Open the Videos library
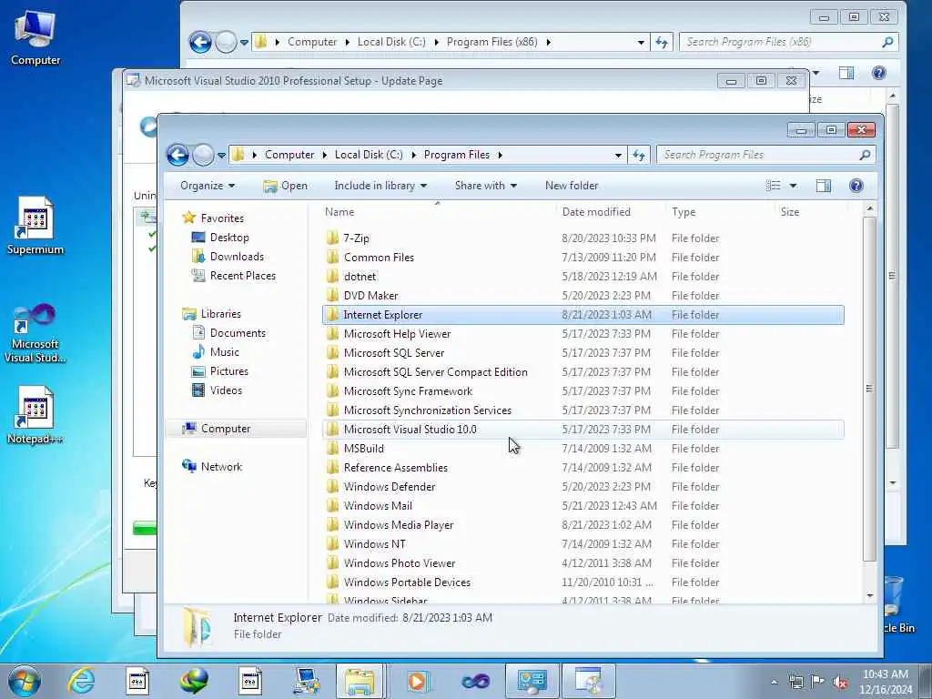Screen dimensions: 932x699 (226, 390)
